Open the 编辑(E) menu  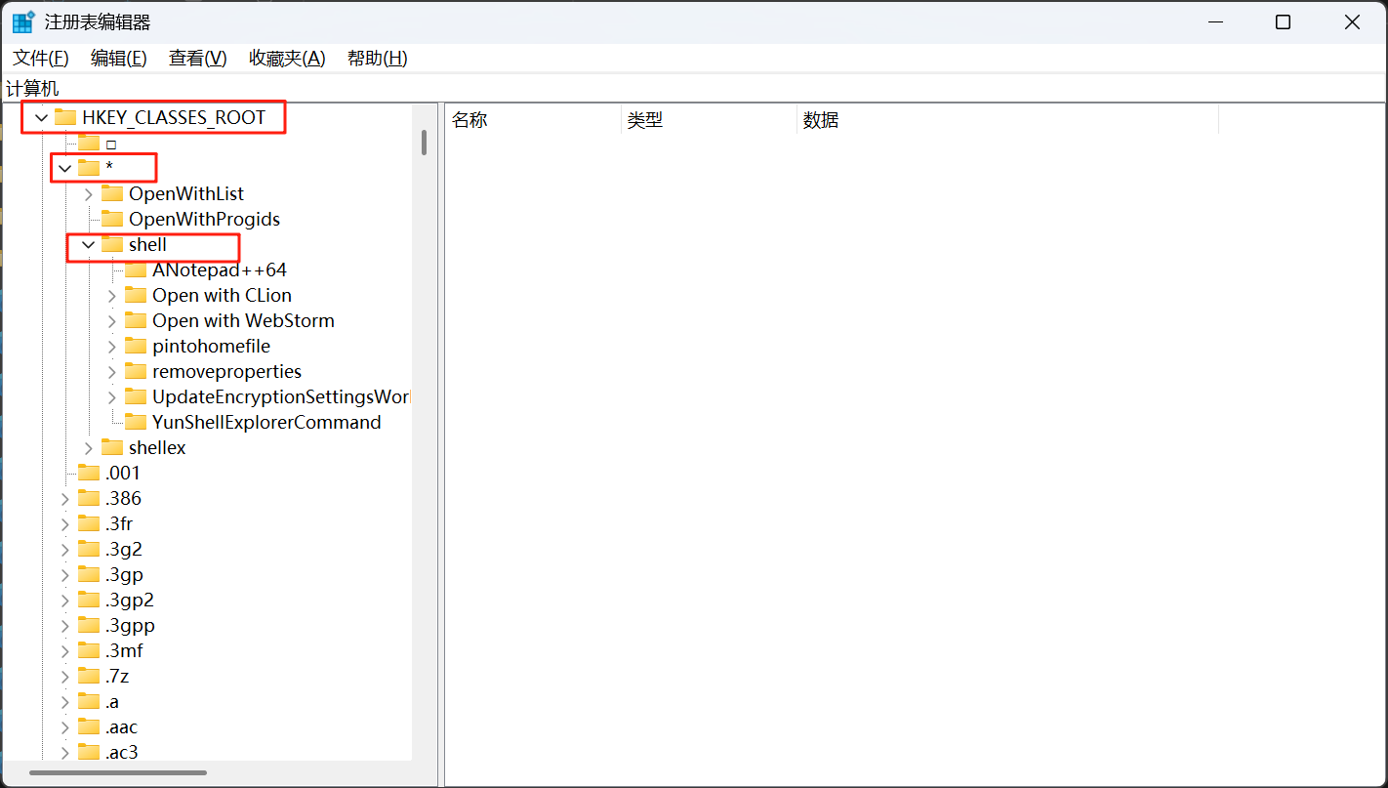tap(118, 58)
